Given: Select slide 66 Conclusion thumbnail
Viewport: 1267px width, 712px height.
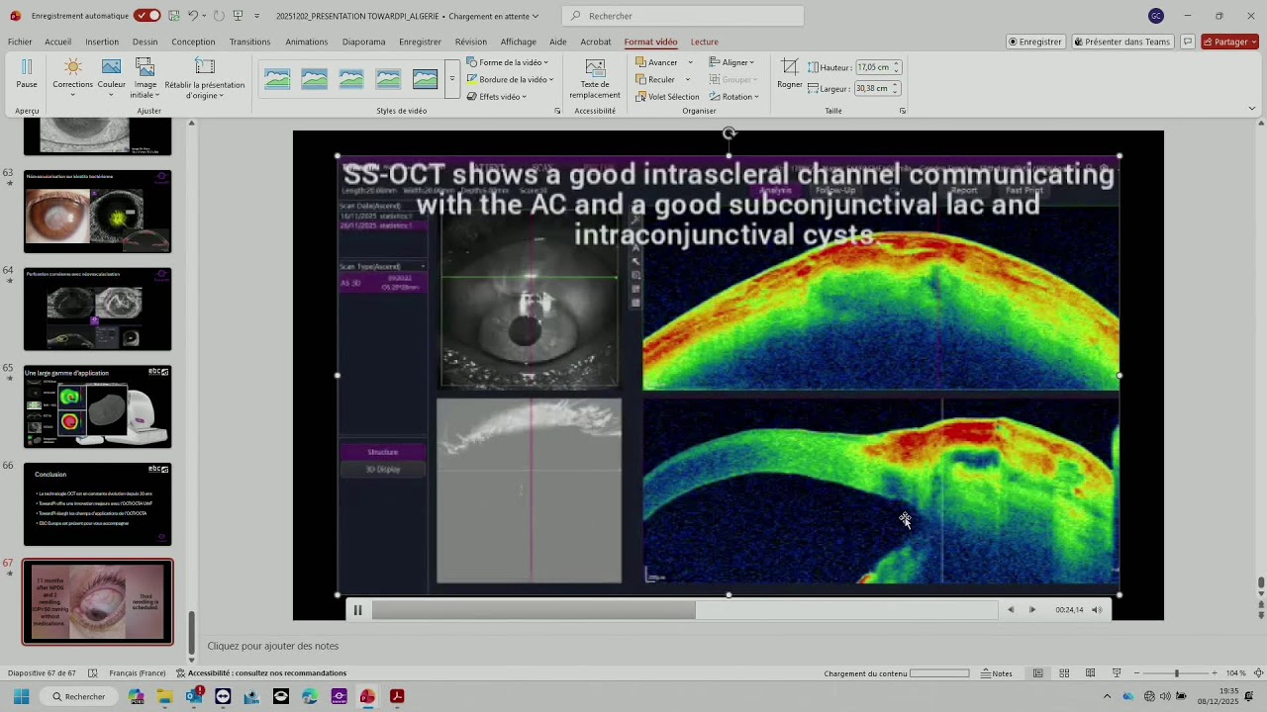Looking at the screenshot, I should (x=97, y=504).
